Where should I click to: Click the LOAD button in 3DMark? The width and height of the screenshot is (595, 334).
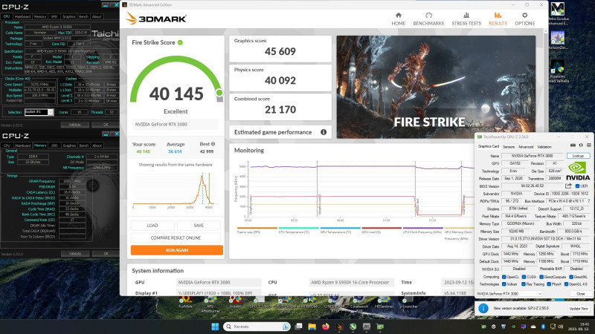152,226
